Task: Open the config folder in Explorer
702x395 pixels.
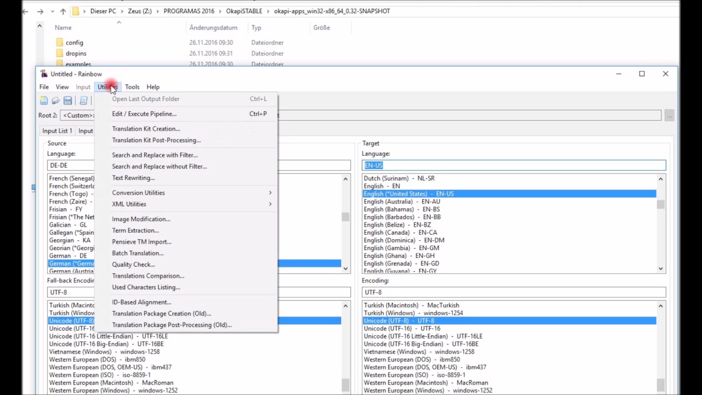Action: coord(74,42)
